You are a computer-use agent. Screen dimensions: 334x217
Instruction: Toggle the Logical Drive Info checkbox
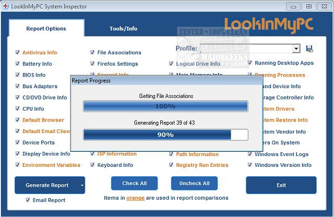point(171,64)
